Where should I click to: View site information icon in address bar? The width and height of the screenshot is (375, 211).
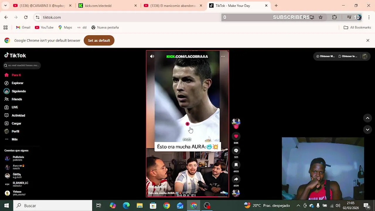[37, 17]
